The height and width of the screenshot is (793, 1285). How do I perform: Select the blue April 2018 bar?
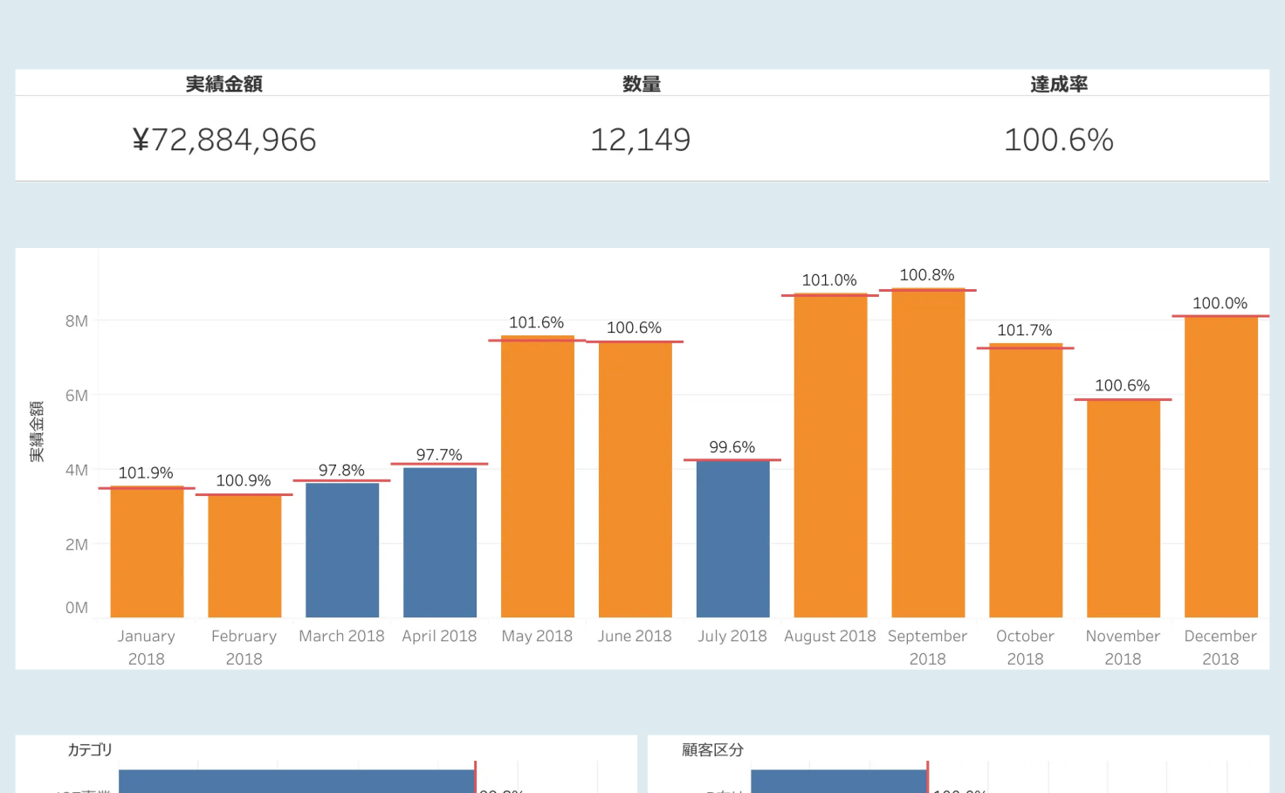[440, 542]
